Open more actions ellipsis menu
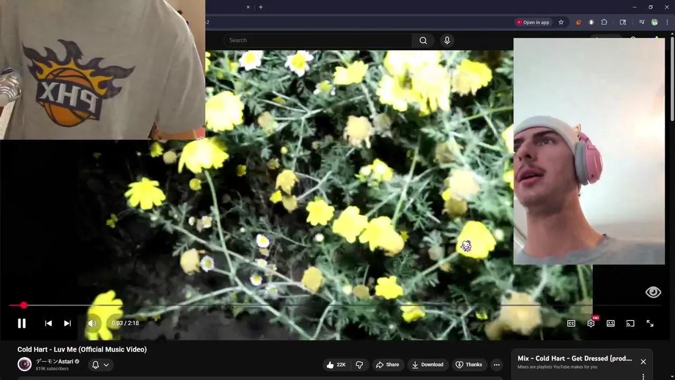Screen dimensions: 675x380 pyautogui.click(x=496, y=365)
